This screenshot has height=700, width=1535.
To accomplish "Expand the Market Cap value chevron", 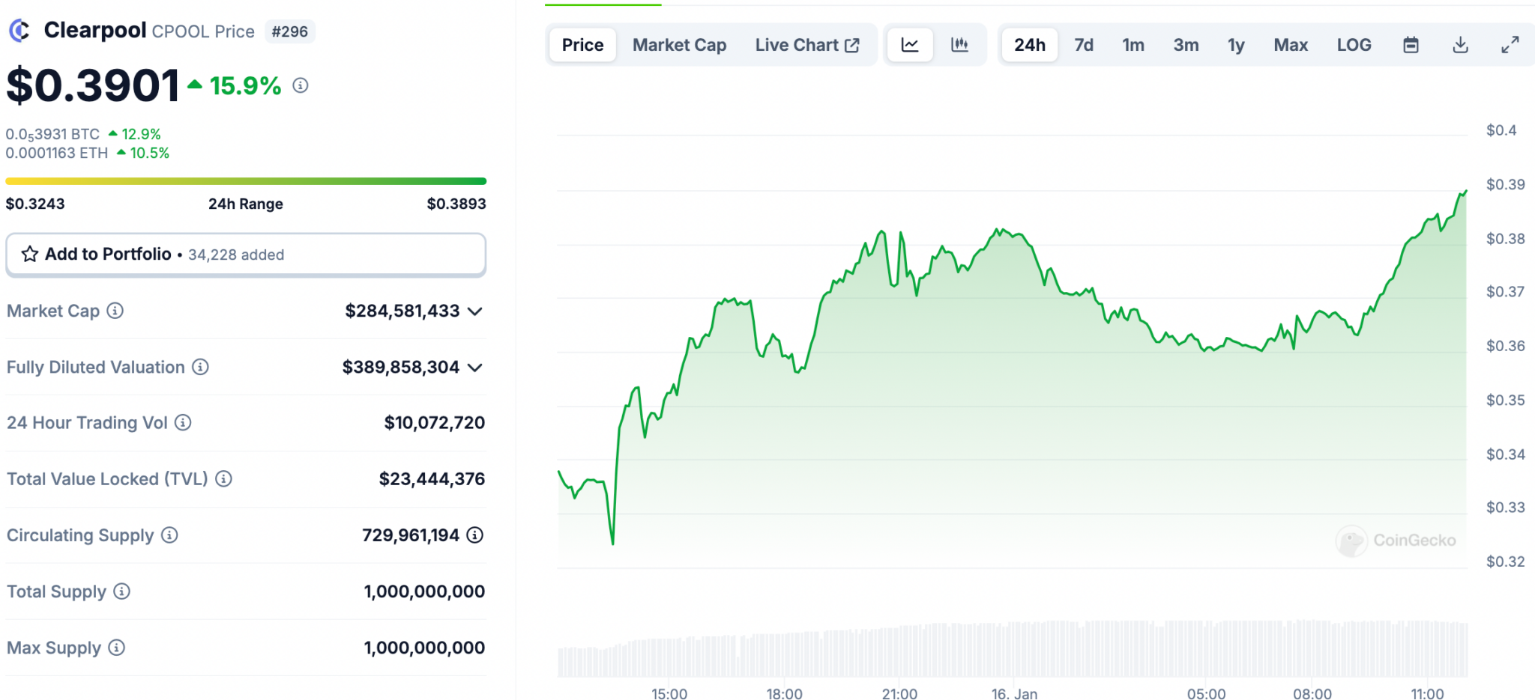I will tap(474, 311).
